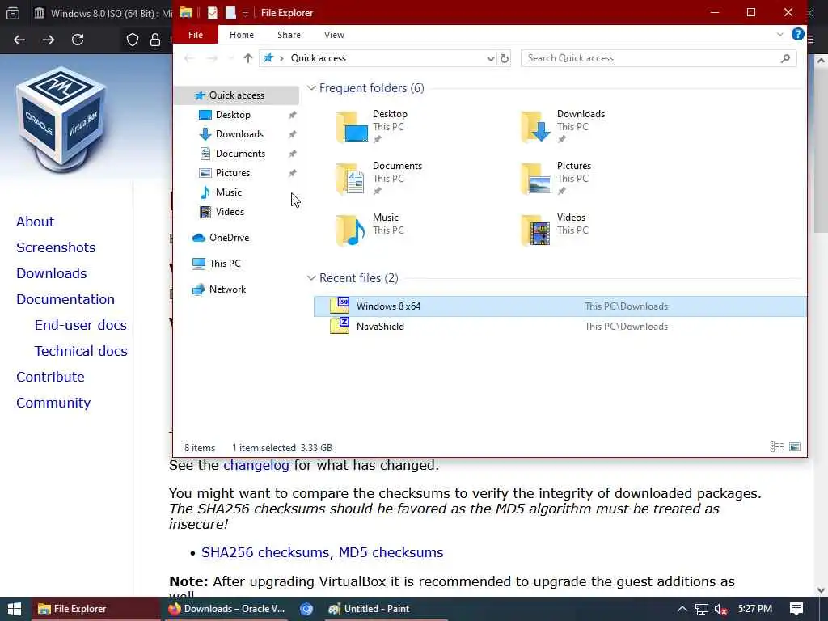The height and width of the screenshot is (621, 828).
Task: Switch to details view layout icon
Action: coord(777,447)
